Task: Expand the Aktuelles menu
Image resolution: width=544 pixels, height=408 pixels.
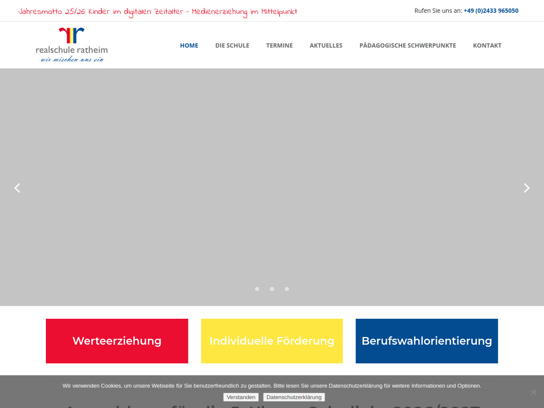Action: pos(326,45)
